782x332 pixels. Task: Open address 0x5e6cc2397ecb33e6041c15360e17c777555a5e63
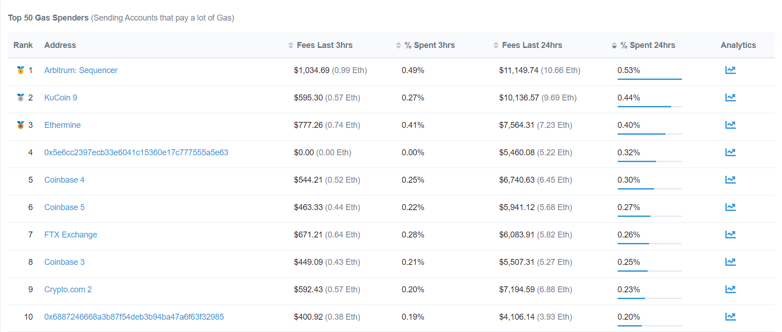136,153
